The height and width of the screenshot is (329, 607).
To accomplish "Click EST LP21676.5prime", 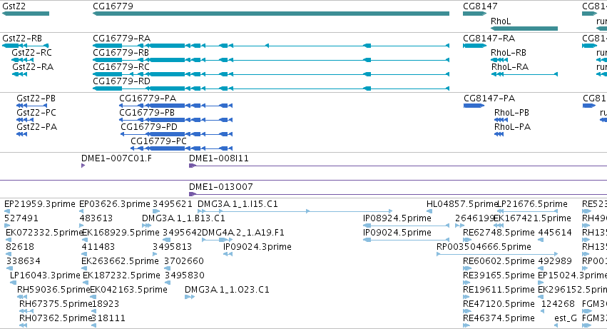I will (x=528, y=211).
